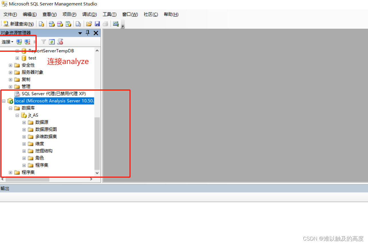Select the ReportServerTempDB database row
The image size is (368, 244).
click(51, 51)
